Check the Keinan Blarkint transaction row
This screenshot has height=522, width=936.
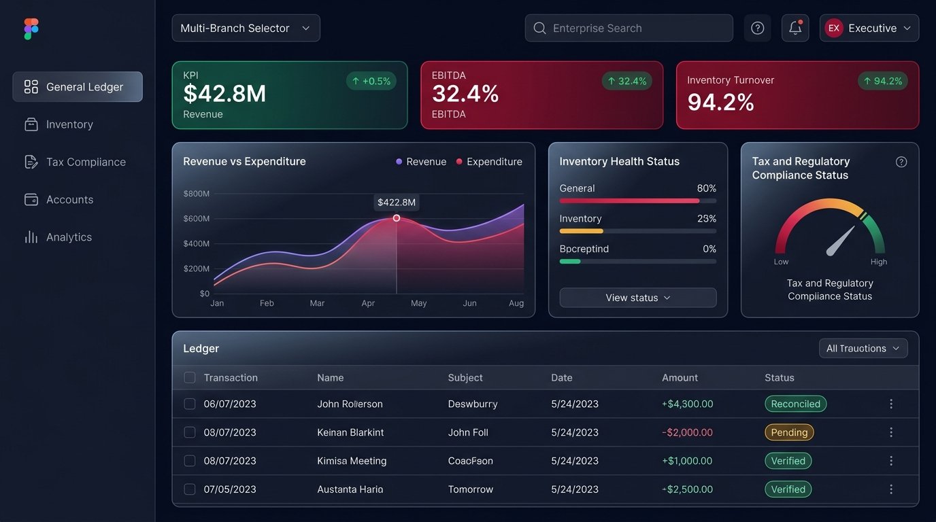[190, 432]
